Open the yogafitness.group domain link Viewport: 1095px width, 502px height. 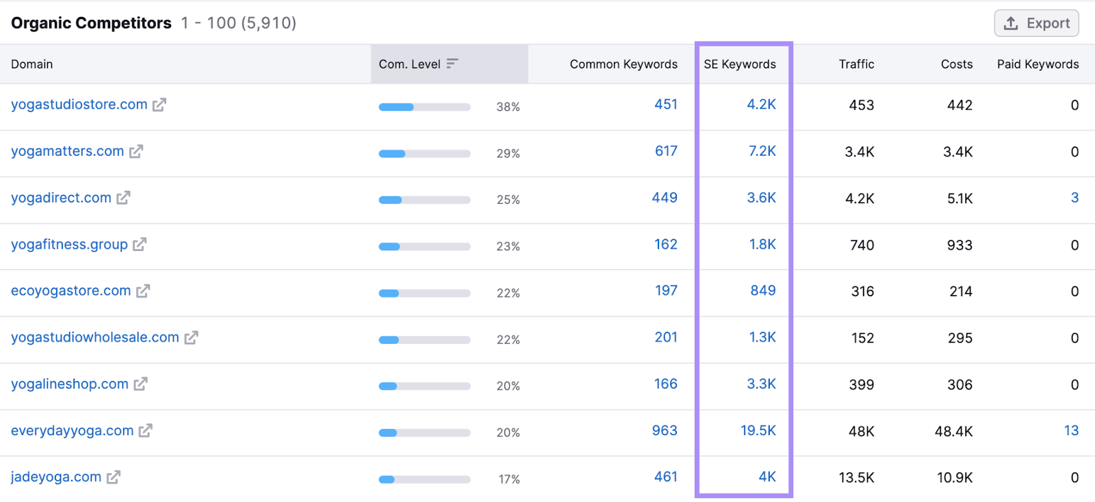[x=69, y=244]
